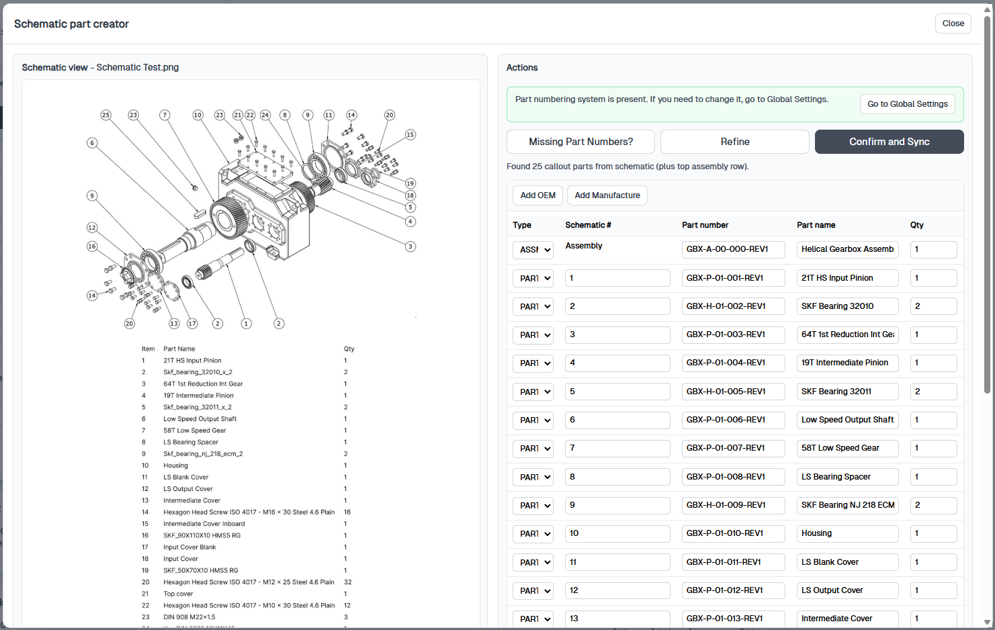The width and height of the screenshot is (995, 630).
Task: Edit Qty field for LS Blank Cover
Action: (x=933, y=562)
